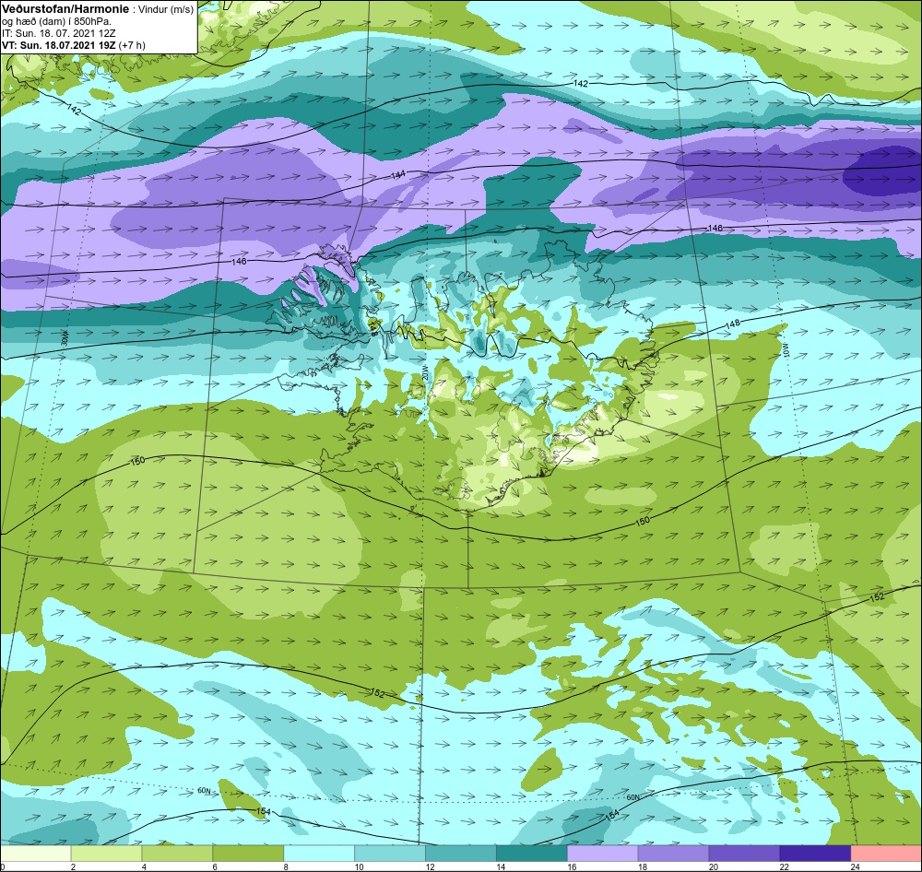The height and width of the screenshot is (872, 922).
Task: Click the pink above-24 m/s legend swatch
Action: [x=886, y=853]
